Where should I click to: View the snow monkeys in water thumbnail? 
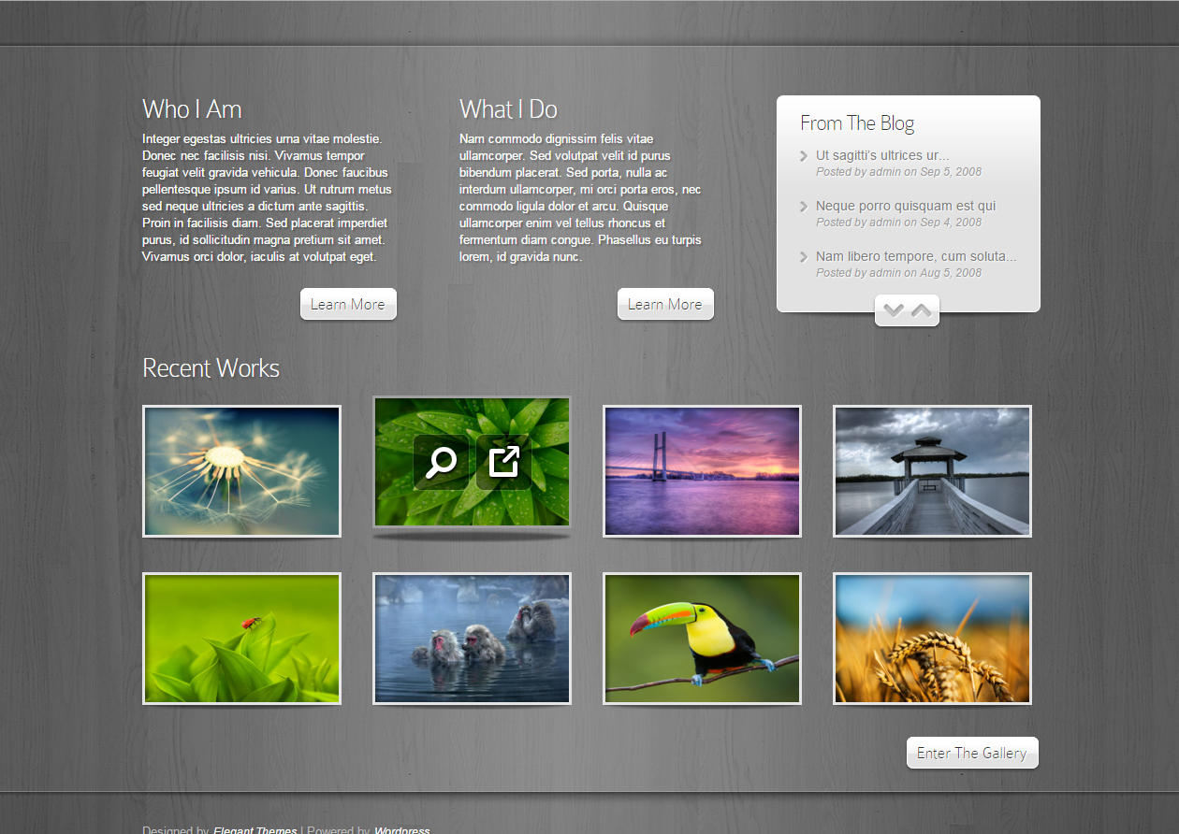coord(472,639)
